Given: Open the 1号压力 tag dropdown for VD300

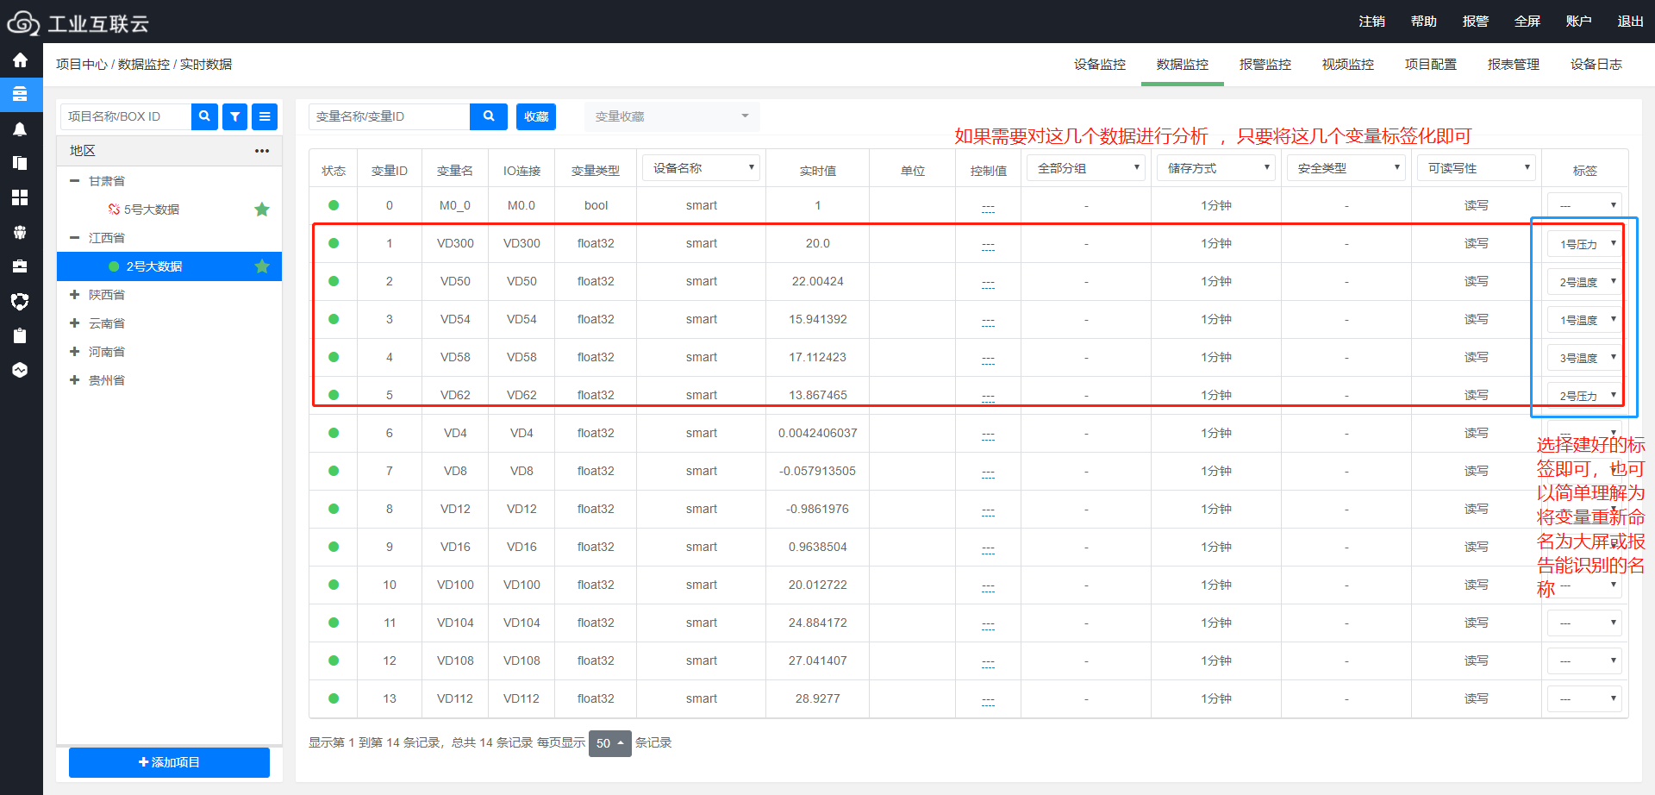Looking at the screenshot, I should (1585, 244).
